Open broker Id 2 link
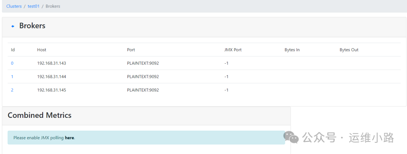The width and height of the screenshot is (407, 154). [x=12, y=90]
